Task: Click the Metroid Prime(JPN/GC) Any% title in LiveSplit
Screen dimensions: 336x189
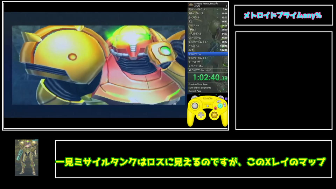Action: tap(206, 5)
